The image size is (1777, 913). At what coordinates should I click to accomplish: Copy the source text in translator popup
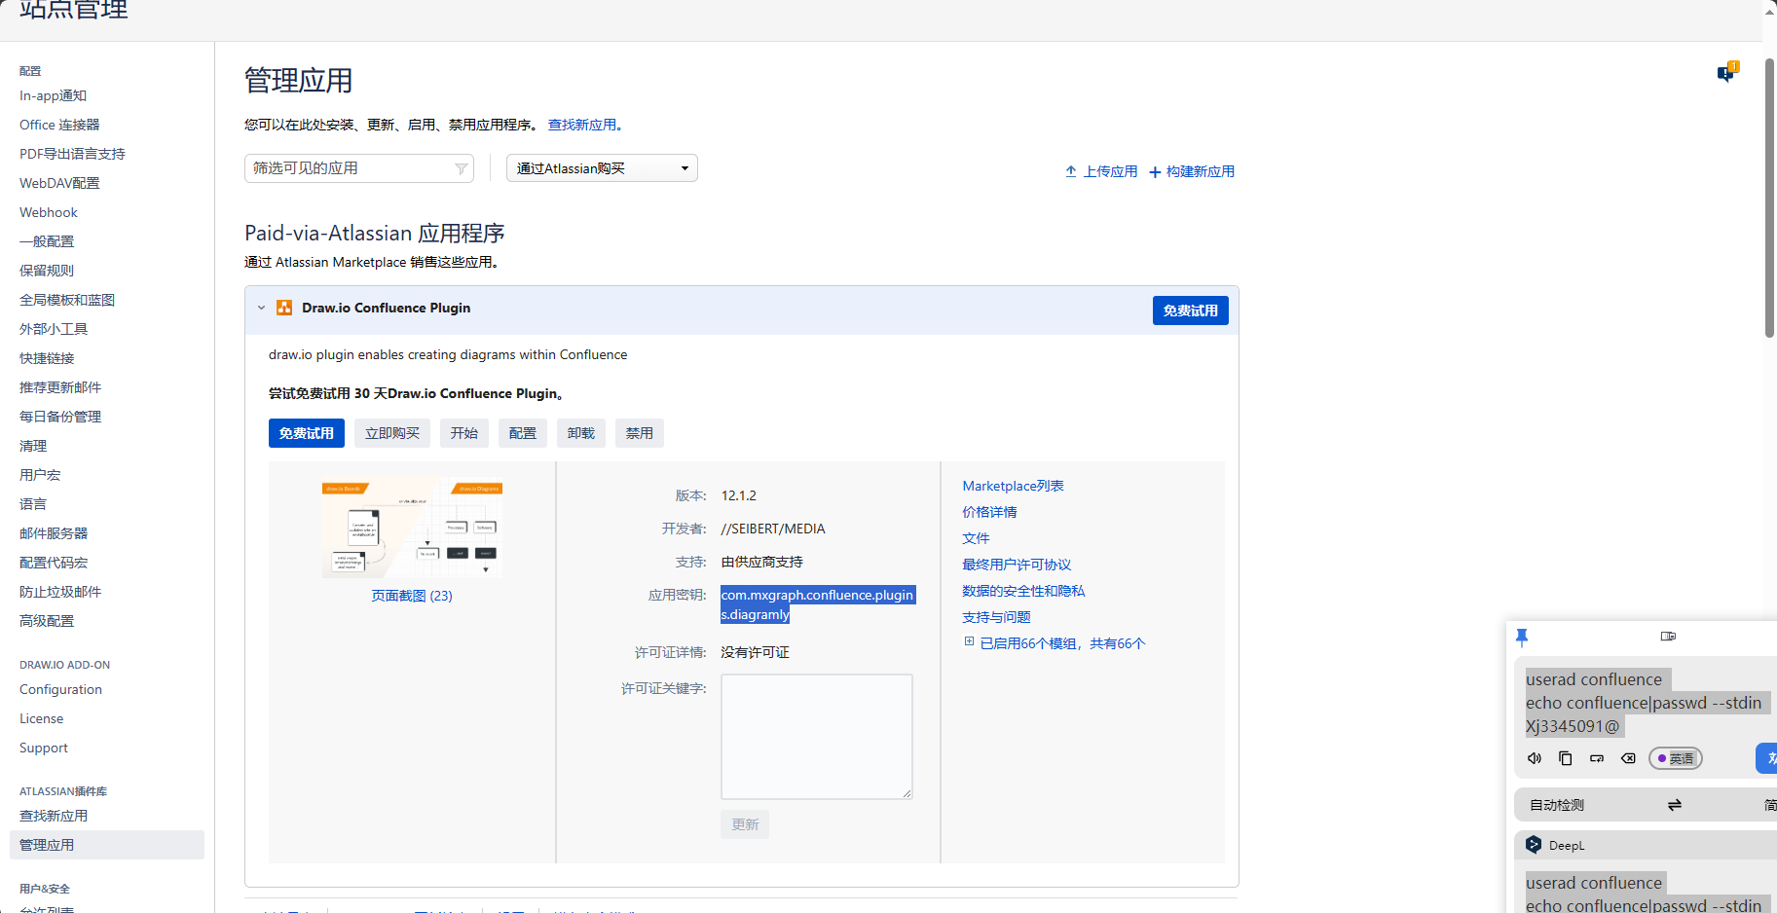(1566, 758)
